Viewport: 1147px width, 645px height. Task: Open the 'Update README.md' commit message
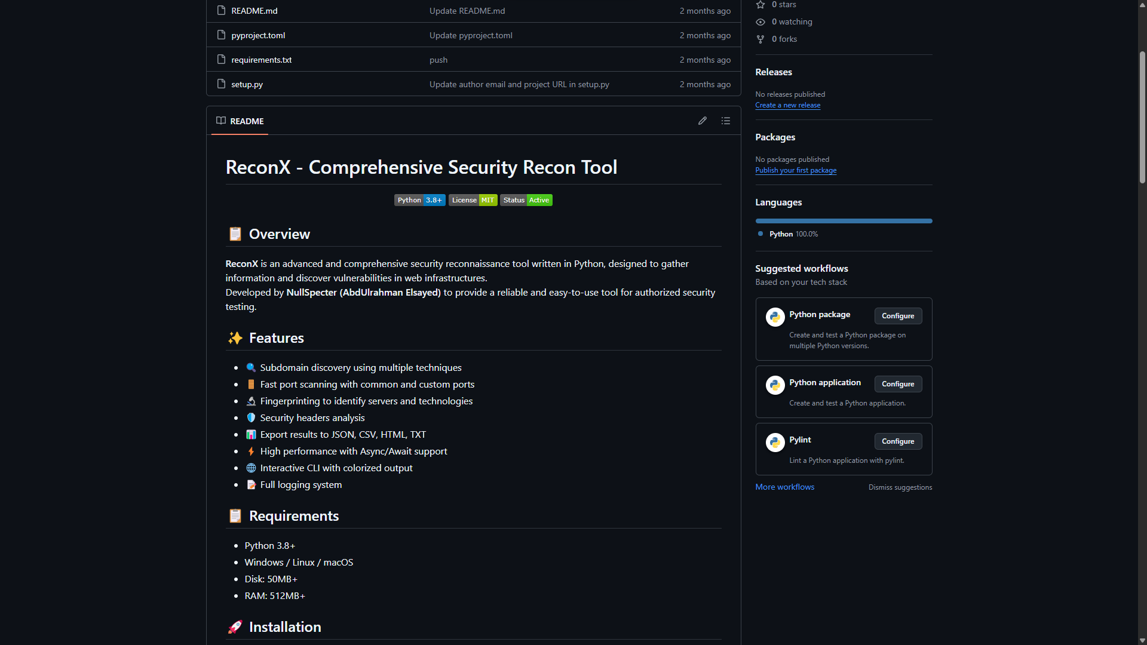tap(467, 11)
